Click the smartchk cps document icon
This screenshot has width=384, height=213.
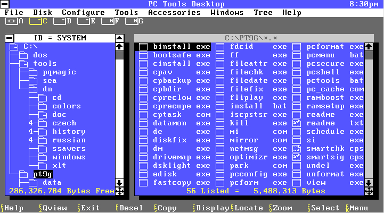coord(297,149)
